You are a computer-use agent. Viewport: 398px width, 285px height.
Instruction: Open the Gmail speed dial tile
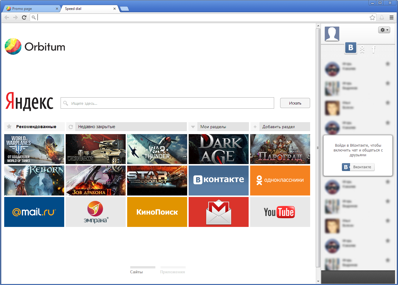[219, 212]
